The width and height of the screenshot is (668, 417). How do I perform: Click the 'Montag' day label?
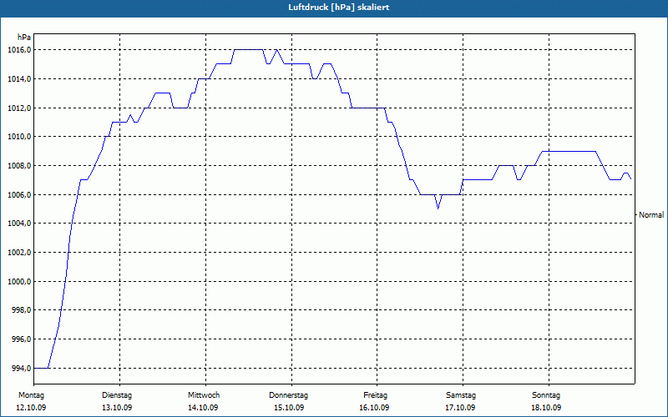pos(31,395)
